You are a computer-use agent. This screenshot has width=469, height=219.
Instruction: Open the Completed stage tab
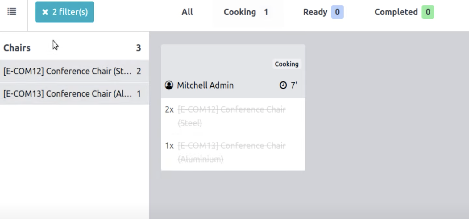396,12
